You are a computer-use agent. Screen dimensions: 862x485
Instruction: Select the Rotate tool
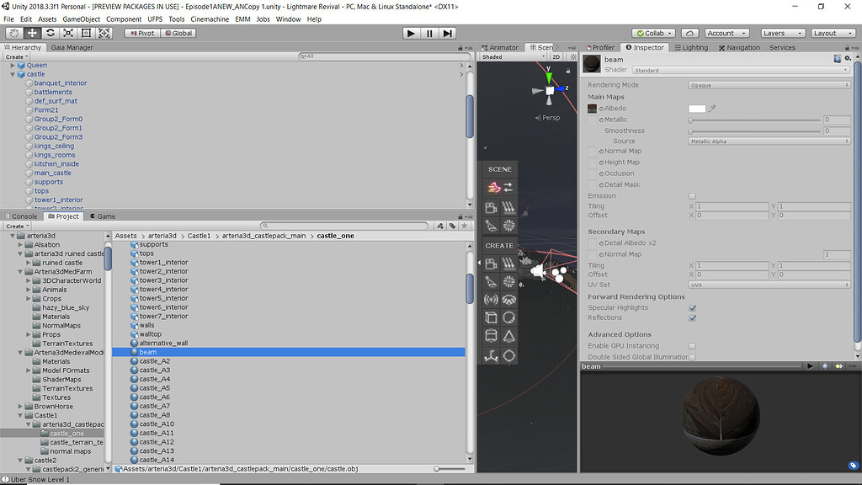pos(50,33)
